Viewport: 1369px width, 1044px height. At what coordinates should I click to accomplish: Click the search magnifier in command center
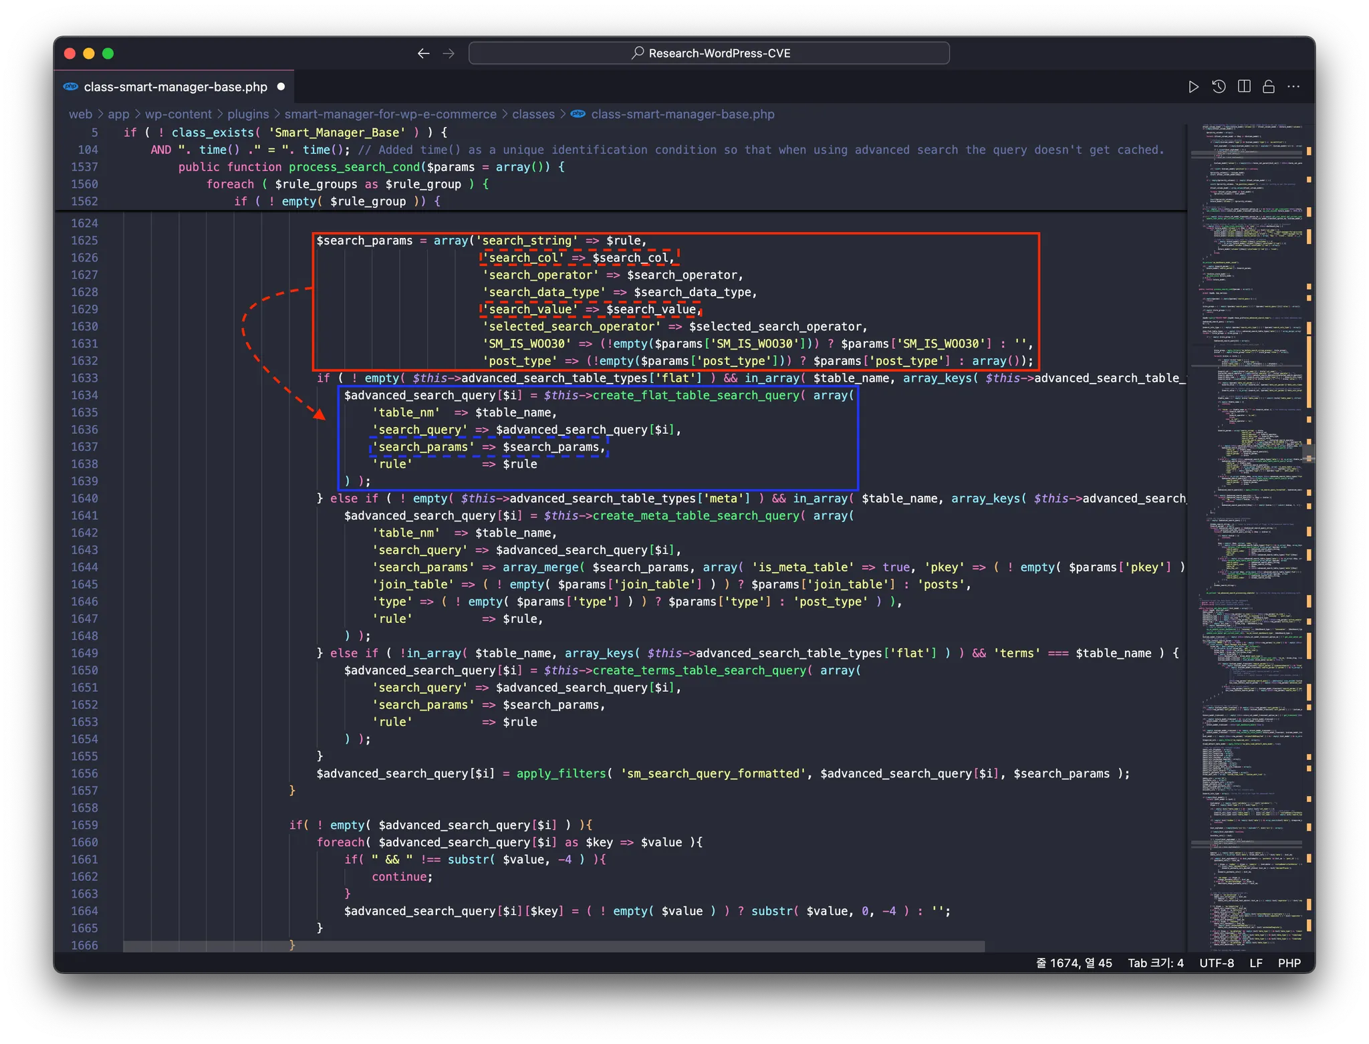click(638, 53)
